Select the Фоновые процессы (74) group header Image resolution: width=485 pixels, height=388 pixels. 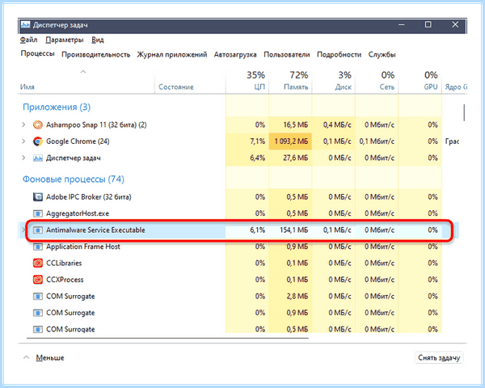(74, 179)
